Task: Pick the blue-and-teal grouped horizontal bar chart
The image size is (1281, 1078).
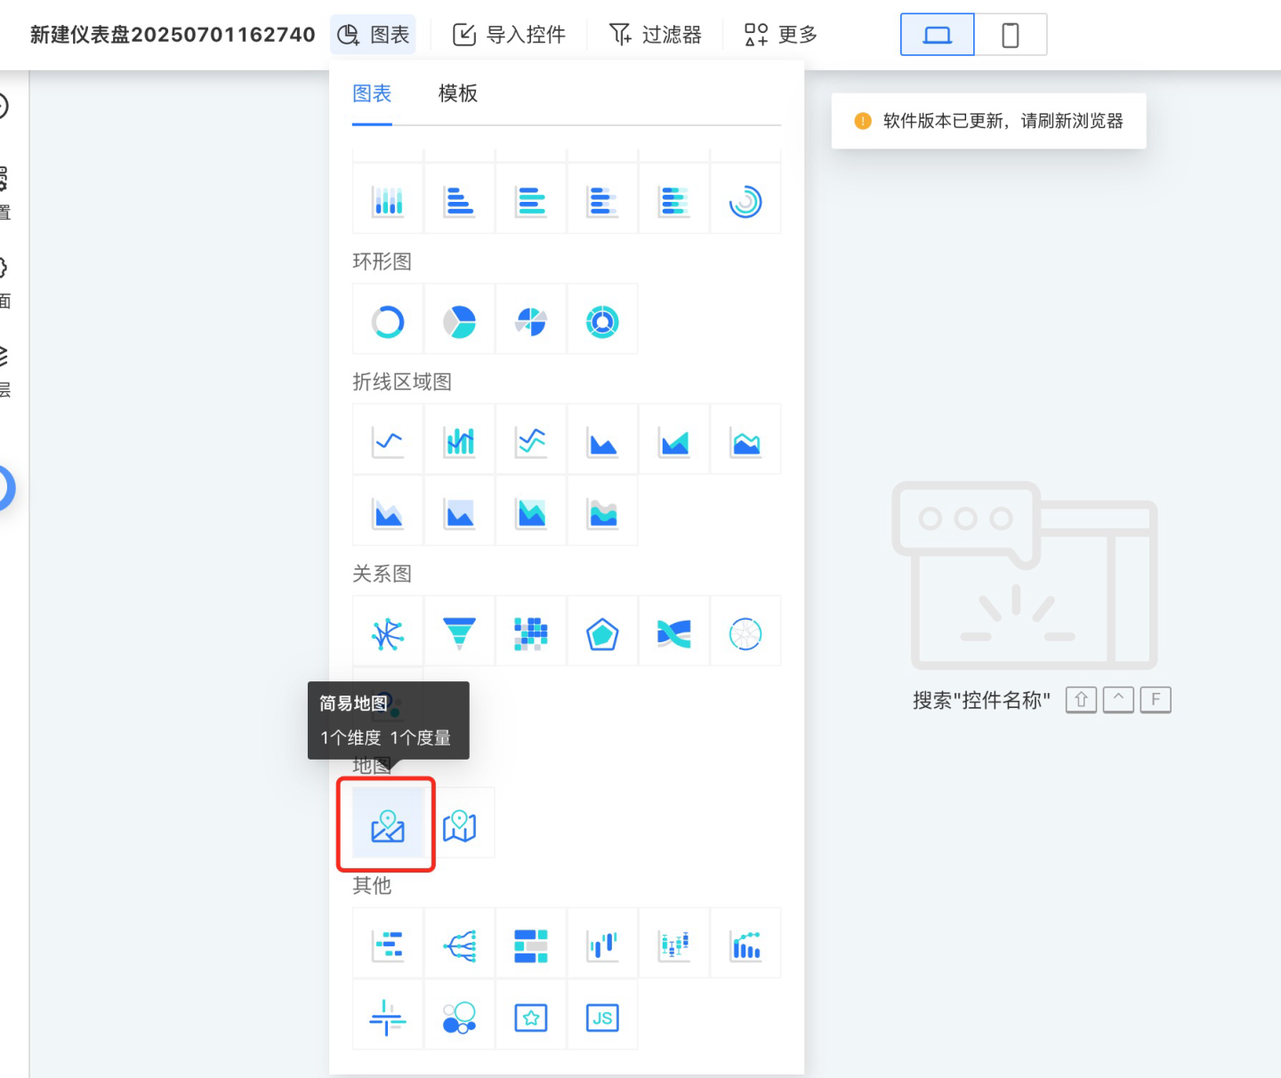Action: 531,201
